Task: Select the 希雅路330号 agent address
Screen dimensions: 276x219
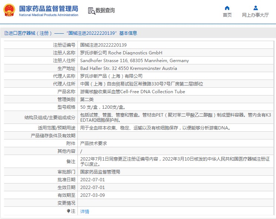Action: click(142, 84)
